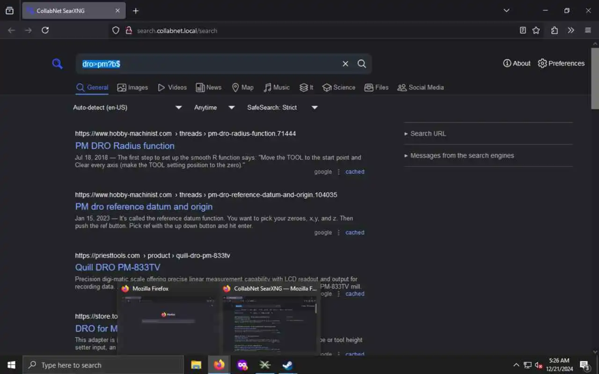
Task: Open Steam from the taskbar
Action: point(288,365)
